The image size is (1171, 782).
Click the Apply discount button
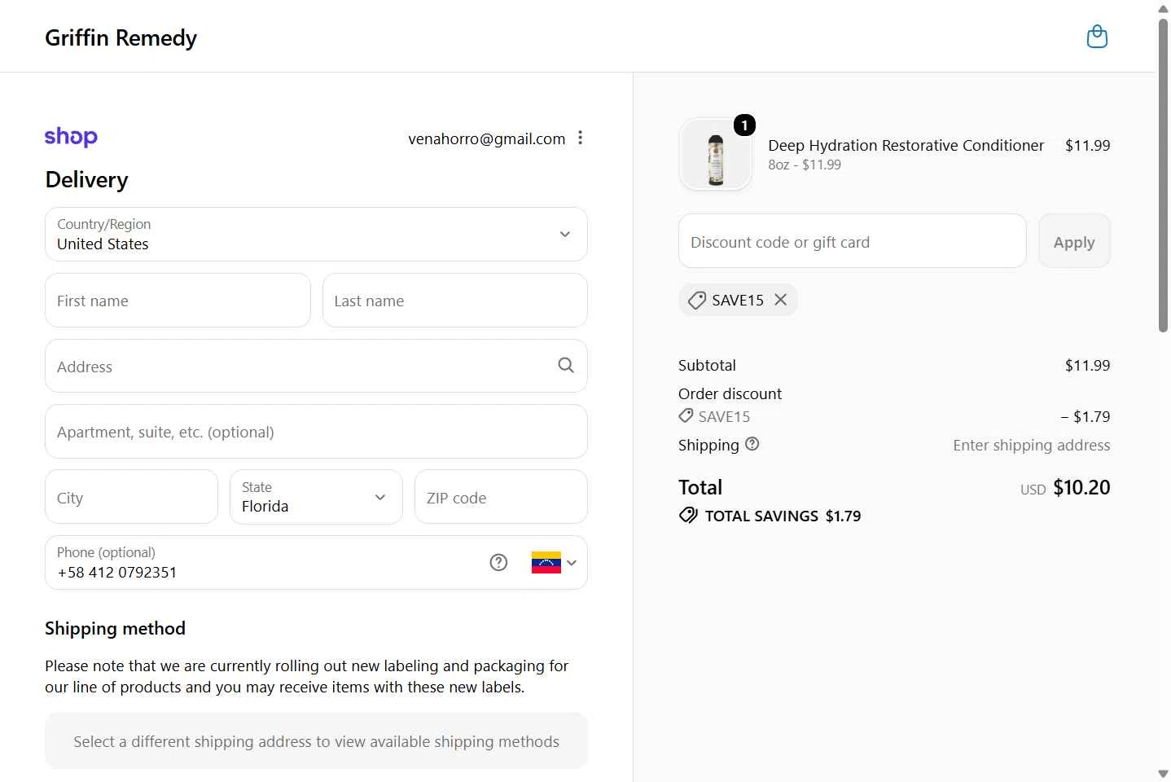coord(1074,241)
